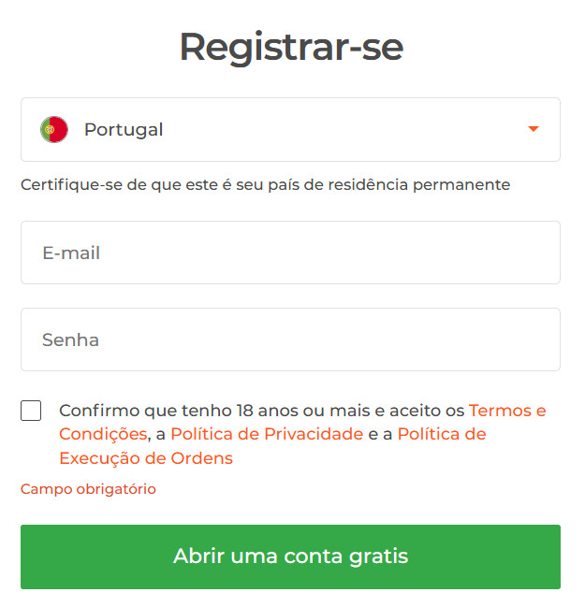The width and height of the screenshot is (585, 607).
Task: Click the 'E-mail' placeholder text
Action: pyautogui.click(x=71, y=253)
